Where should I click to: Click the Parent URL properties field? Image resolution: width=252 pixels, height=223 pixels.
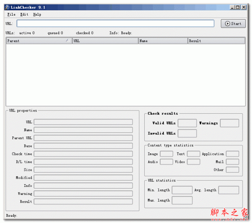pos(83,138)
